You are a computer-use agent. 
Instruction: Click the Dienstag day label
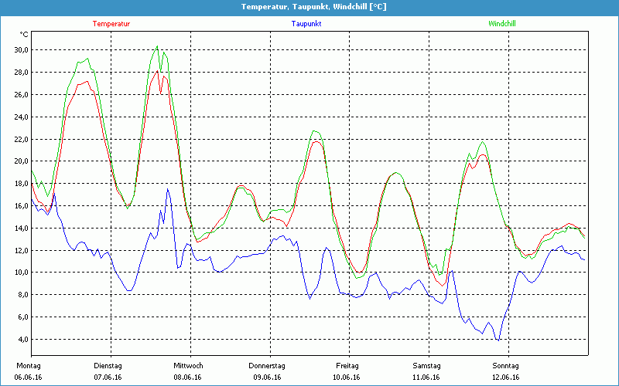click(108, 366)
